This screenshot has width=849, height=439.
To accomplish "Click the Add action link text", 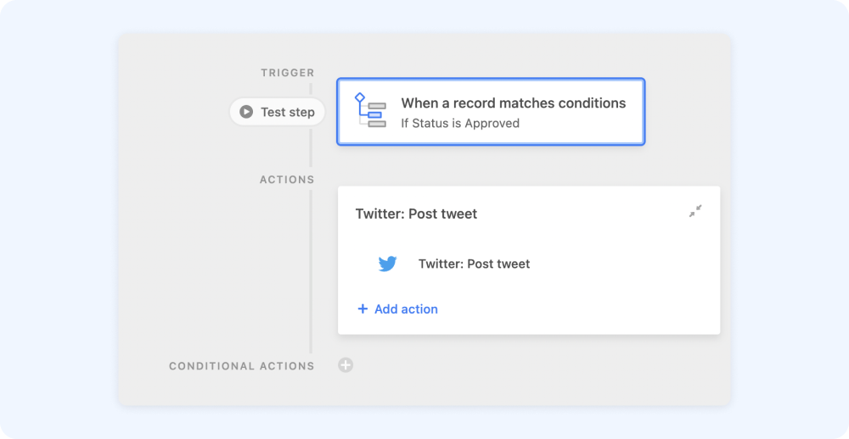I will click(x=406, y=309).
